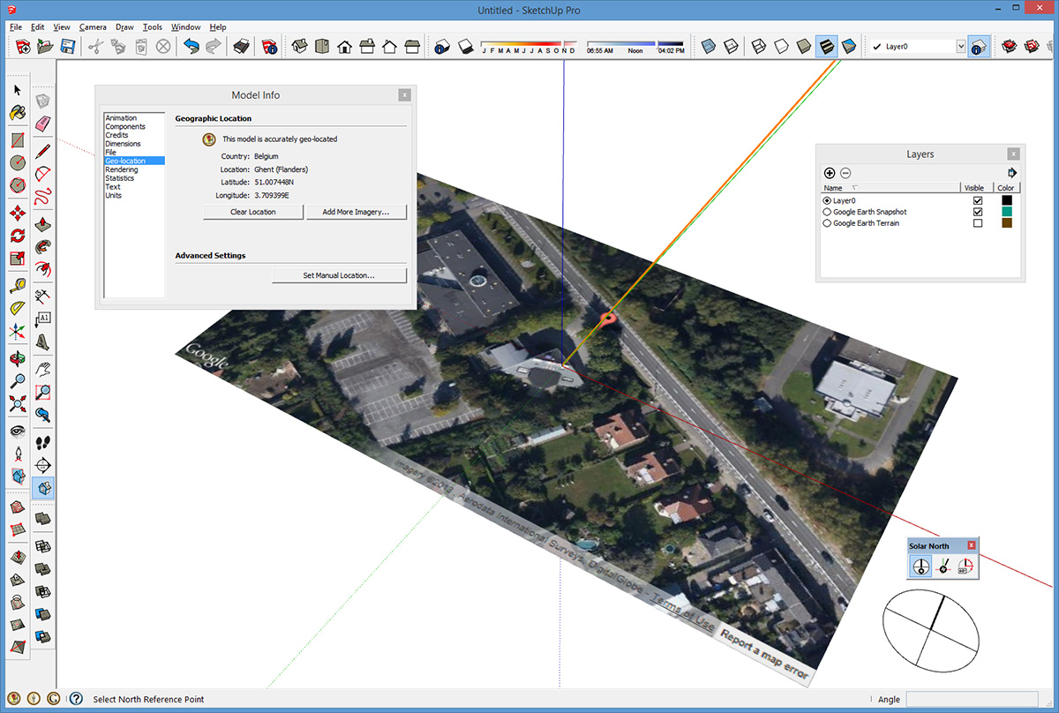Viewport: 1059px width, 713px height.
Task: Open the Camera menu
Action: pyautogui.click(x=93, y=27)
